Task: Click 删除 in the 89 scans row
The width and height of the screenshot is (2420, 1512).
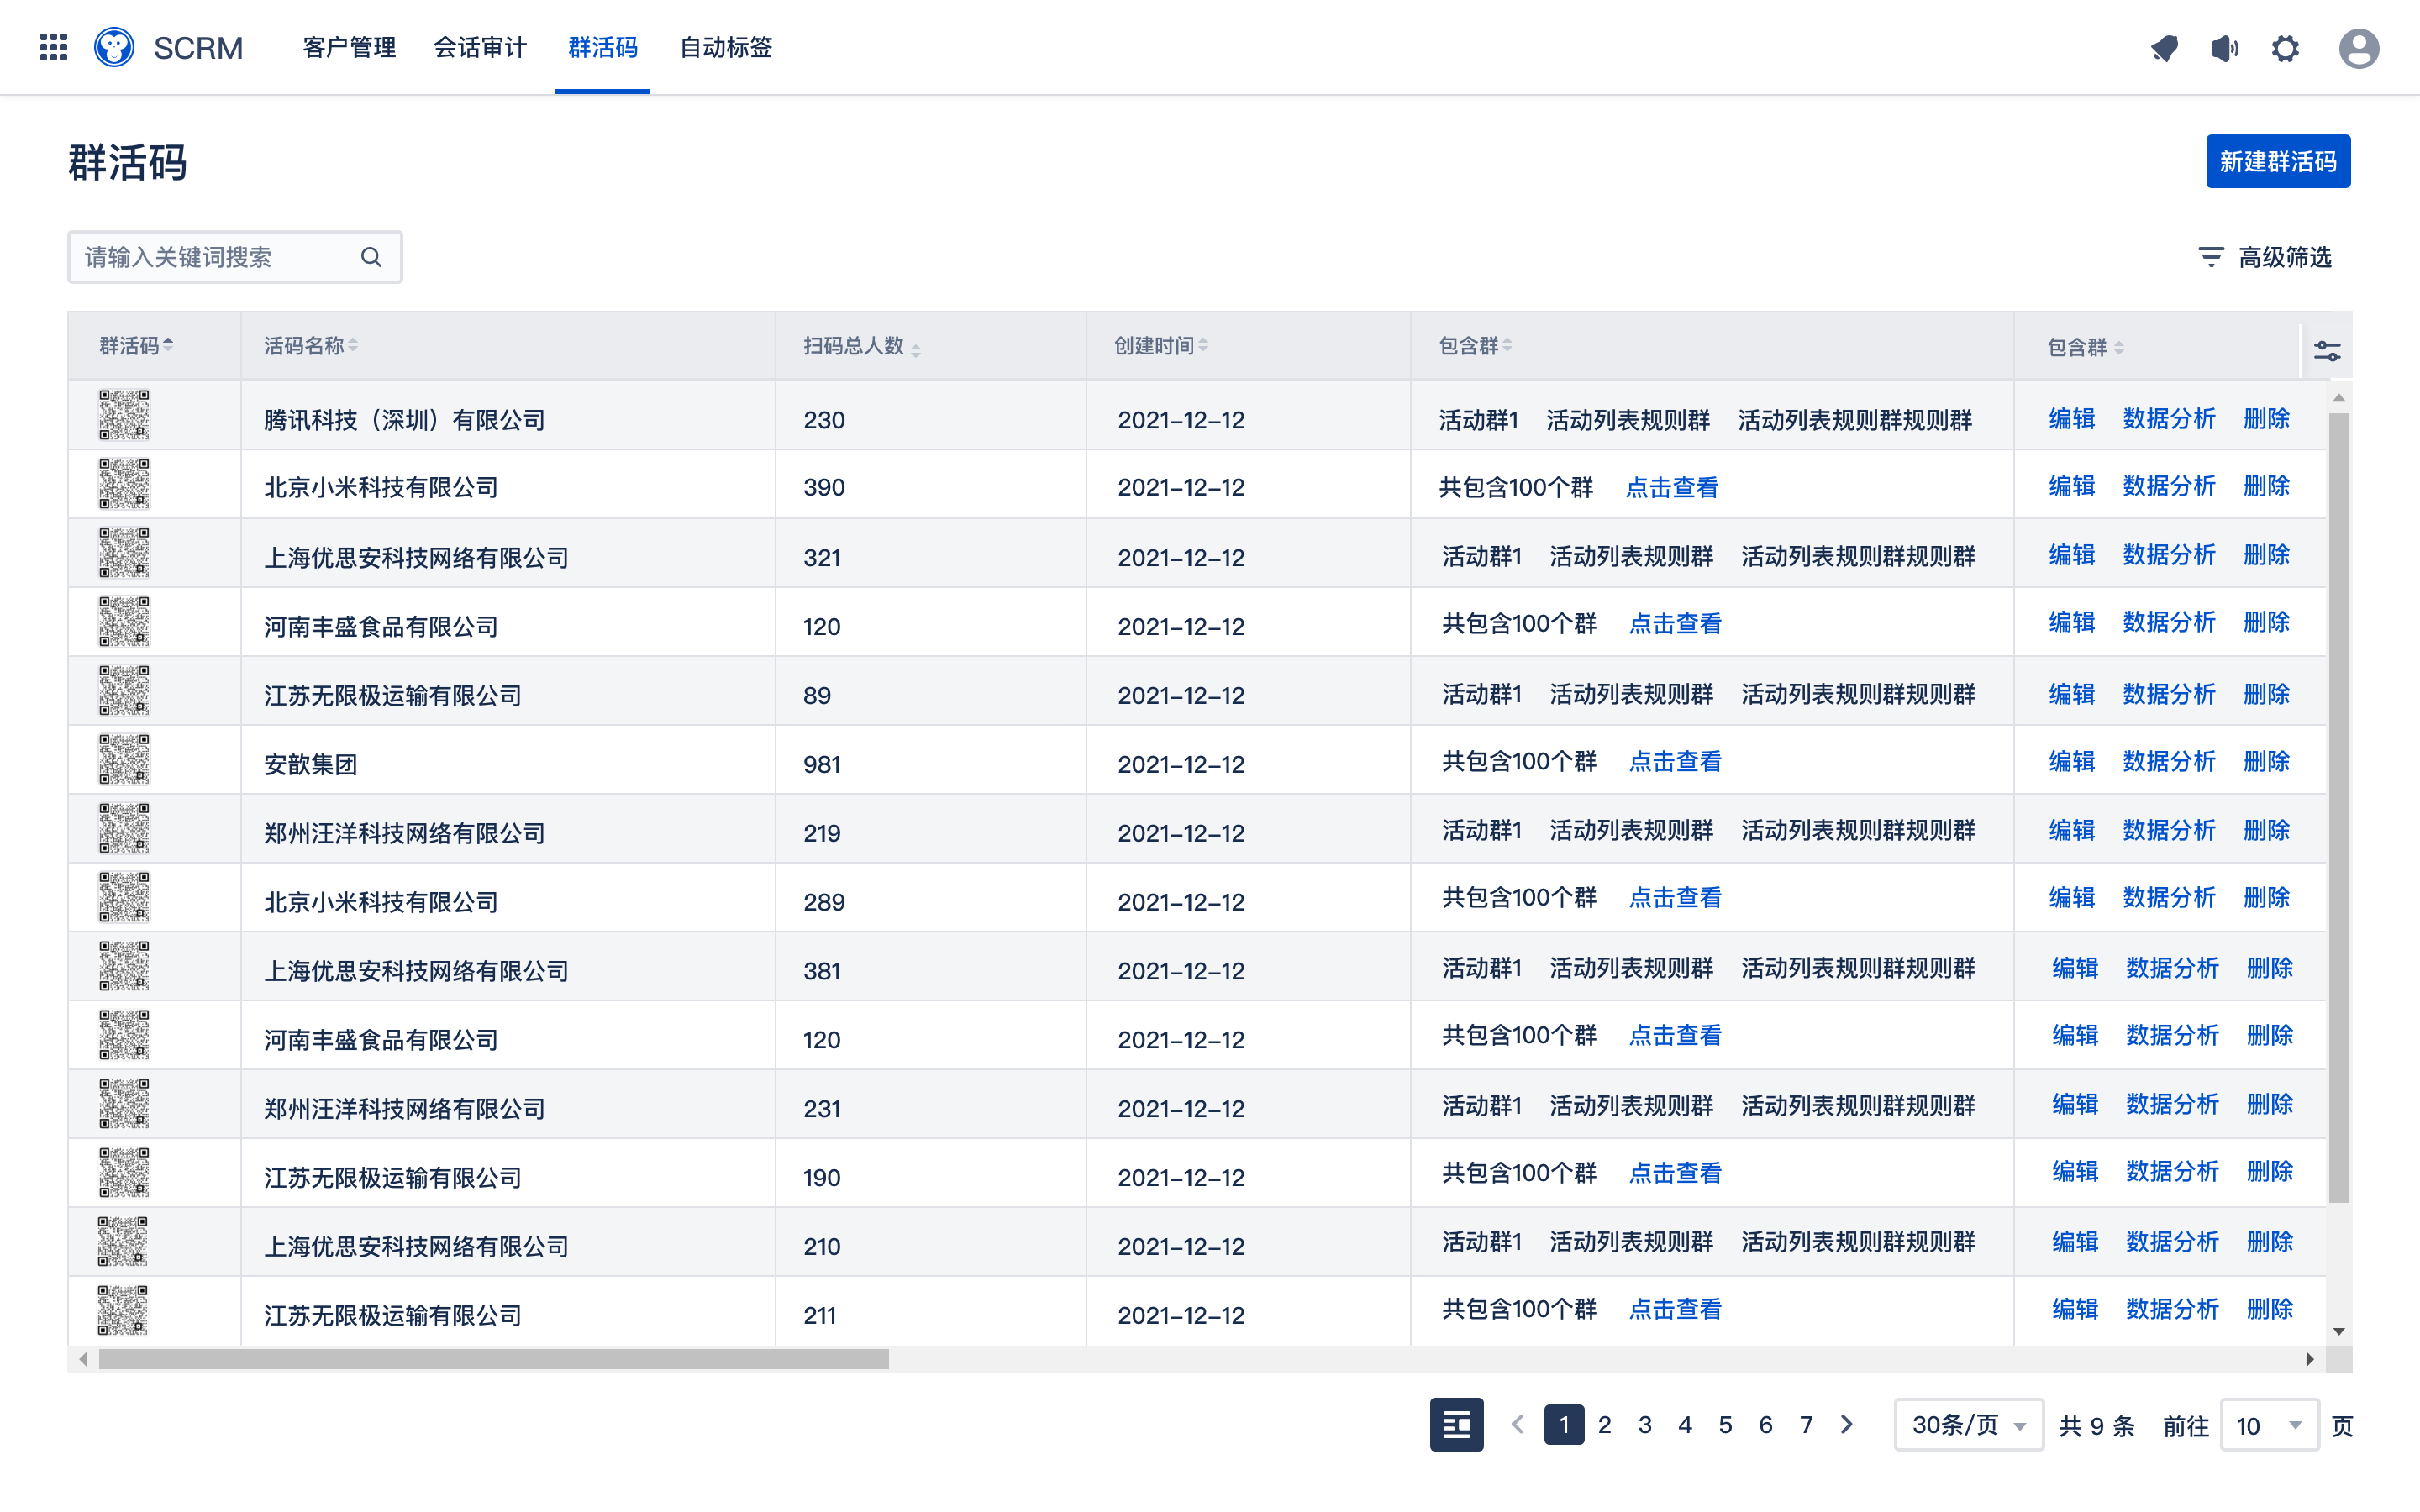Action: (x=2266, y=693)
